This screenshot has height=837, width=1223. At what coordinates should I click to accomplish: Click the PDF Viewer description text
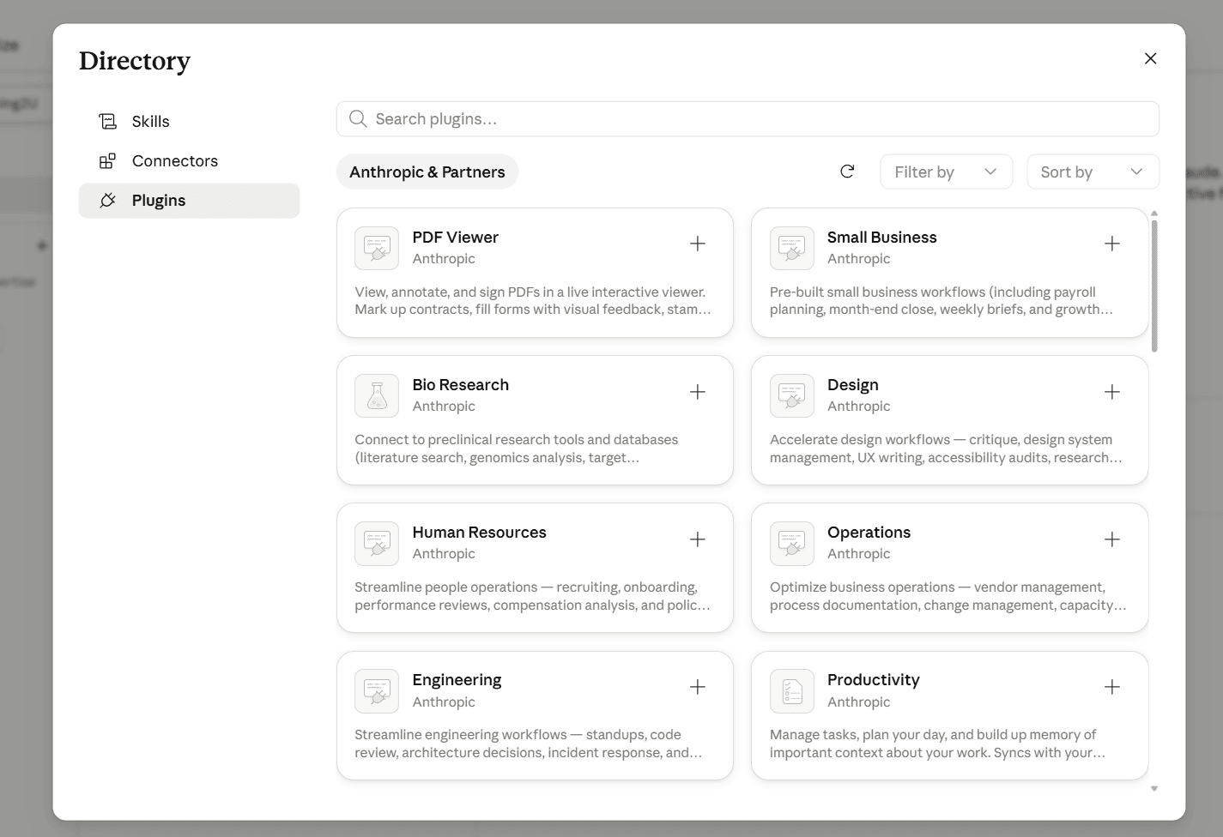coord(533,301)
